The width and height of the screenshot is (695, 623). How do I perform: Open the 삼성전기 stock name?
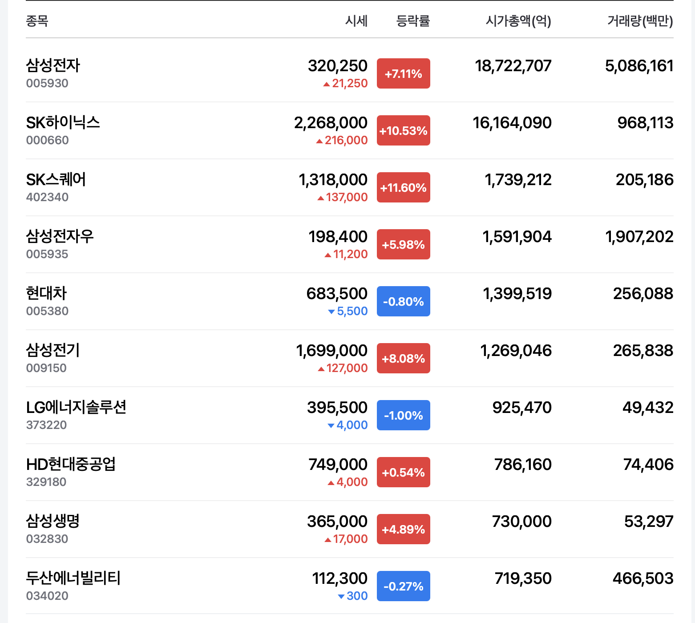[53, 350]
